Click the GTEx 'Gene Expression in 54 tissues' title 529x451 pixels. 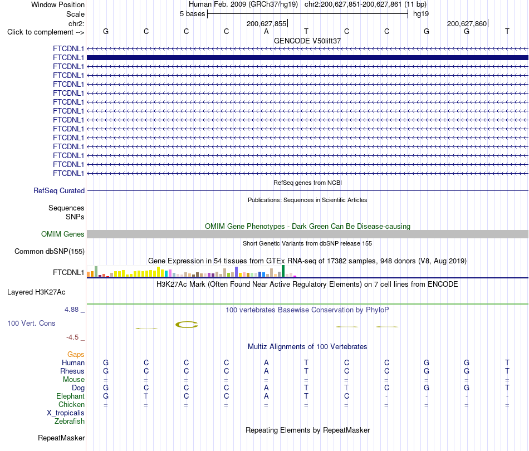tap(307, 261)
